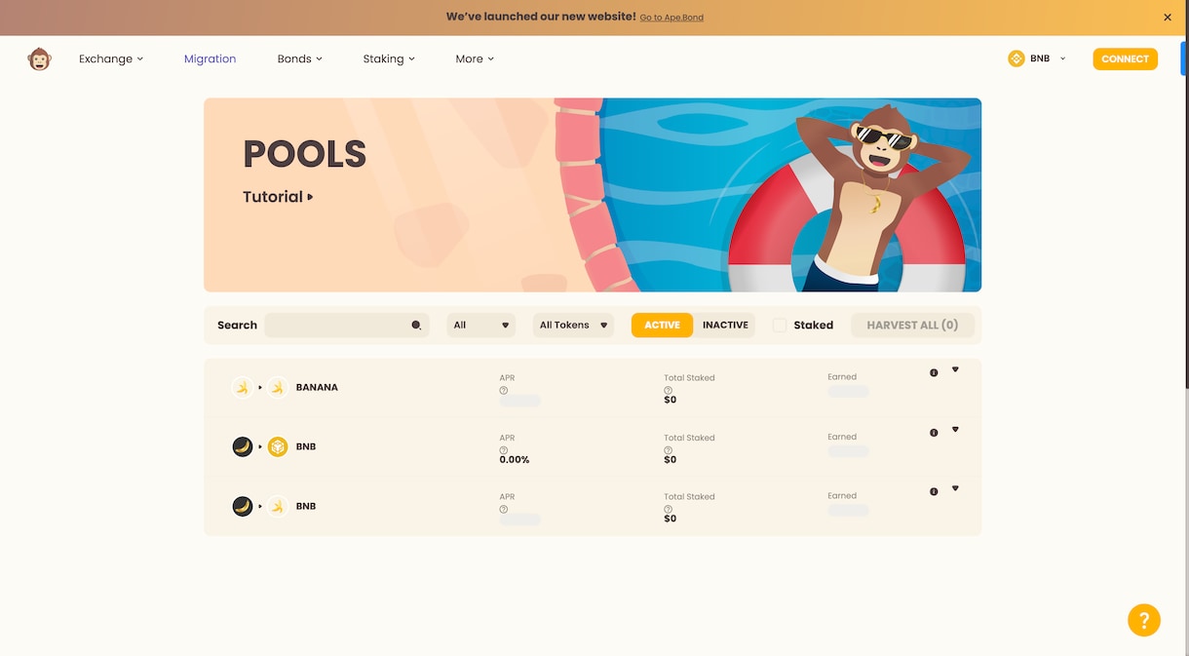Click info icon on BNB row with 0.00% APR
Viewport: 1189px width, 656px height.
[x=934, y=433]
